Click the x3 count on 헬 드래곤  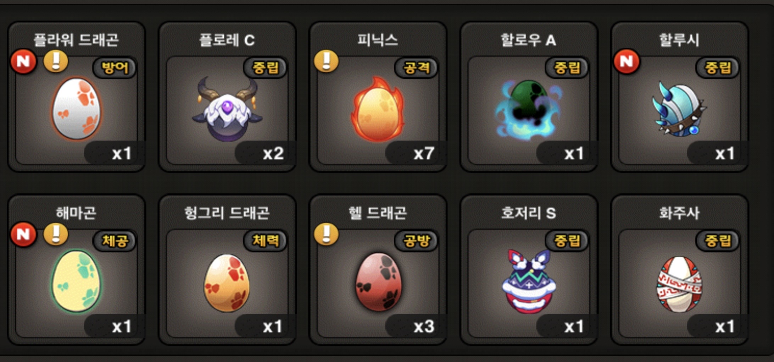[424, 327]
